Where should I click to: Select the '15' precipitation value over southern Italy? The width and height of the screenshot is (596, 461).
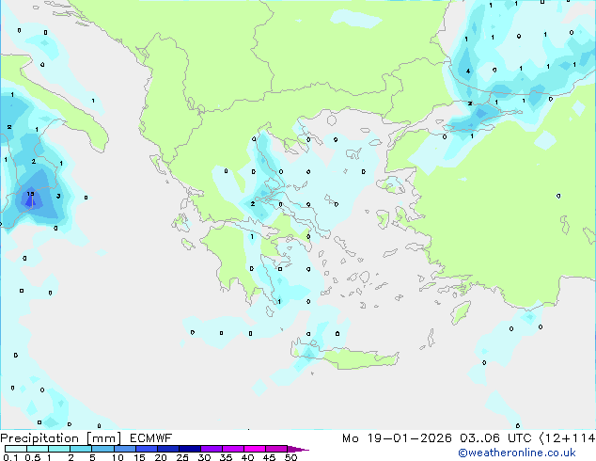point(30,194)
